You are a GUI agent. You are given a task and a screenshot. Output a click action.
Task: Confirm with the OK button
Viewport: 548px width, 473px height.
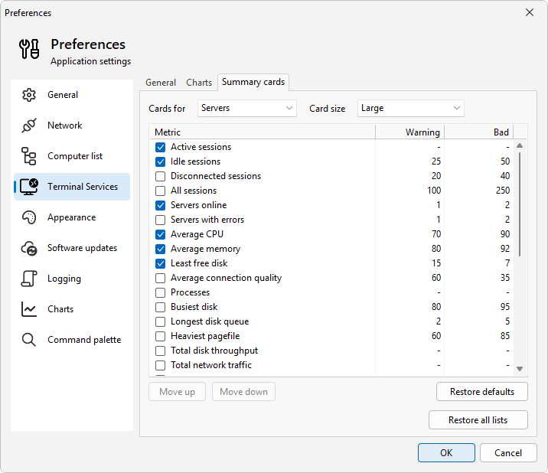(446, 453)
